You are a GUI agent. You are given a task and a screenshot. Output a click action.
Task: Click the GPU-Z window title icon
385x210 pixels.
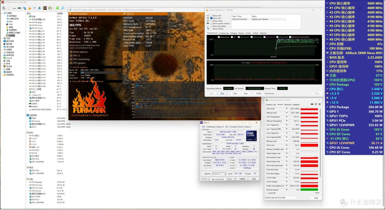[267, 100]
